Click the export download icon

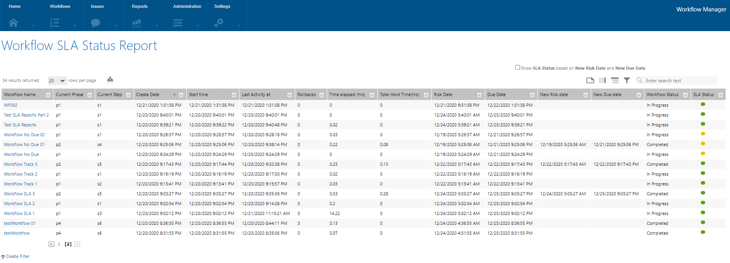coord(110,80)
